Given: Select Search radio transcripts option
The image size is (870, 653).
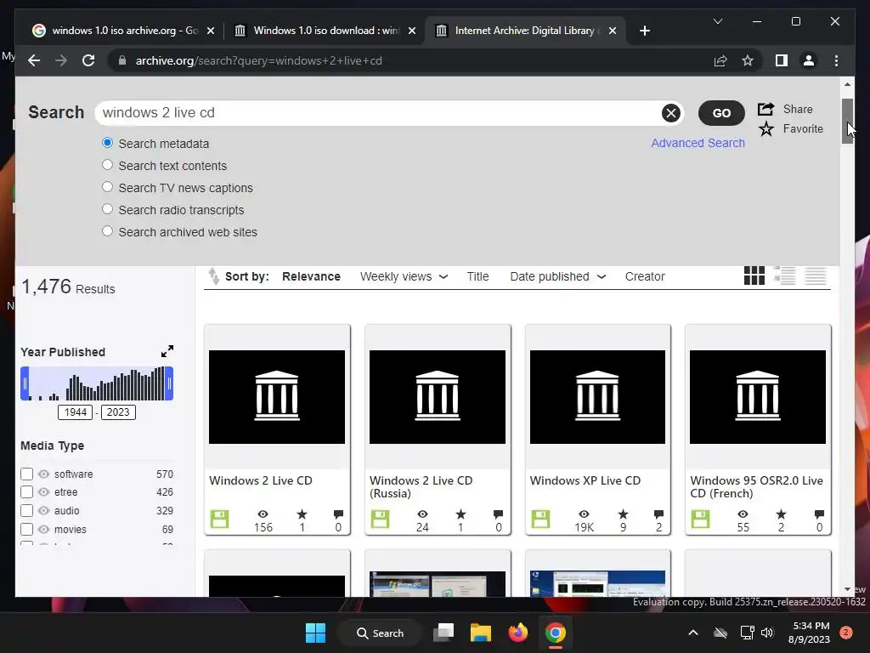Looking at the screenshot, I should click(108, 209).
